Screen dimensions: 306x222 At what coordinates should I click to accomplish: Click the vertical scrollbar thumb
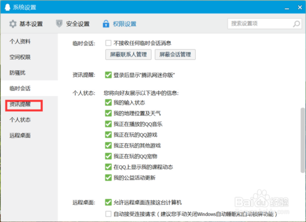(x=302, y=140)
